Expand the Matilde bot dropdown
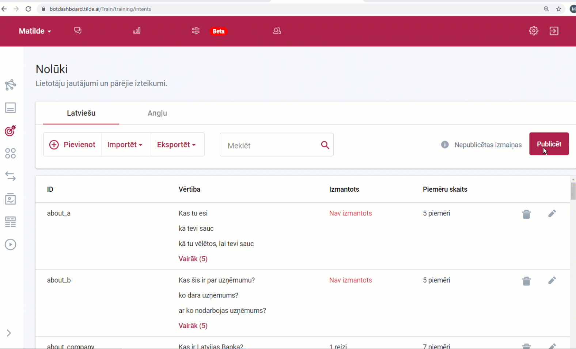The width and height of the screenshot is (576, 349). click(35, 31)
